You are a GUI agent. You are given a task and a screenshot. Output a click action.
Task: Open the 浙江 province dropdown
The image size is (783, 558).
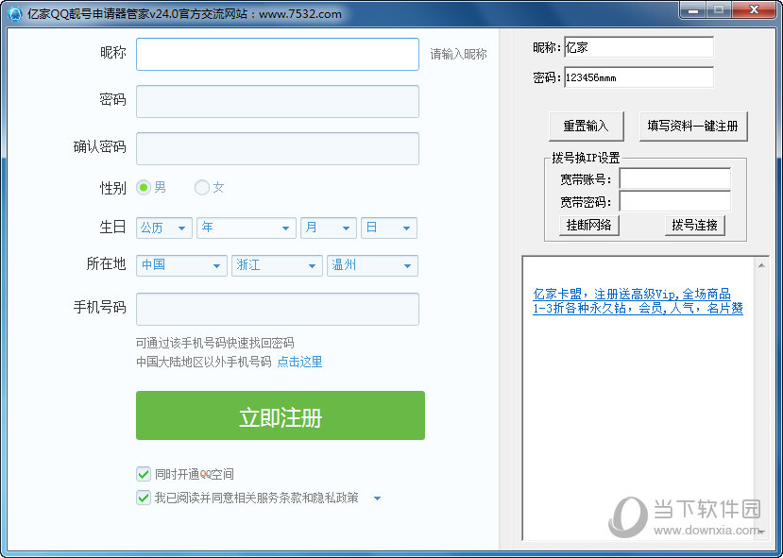(277, 265)
